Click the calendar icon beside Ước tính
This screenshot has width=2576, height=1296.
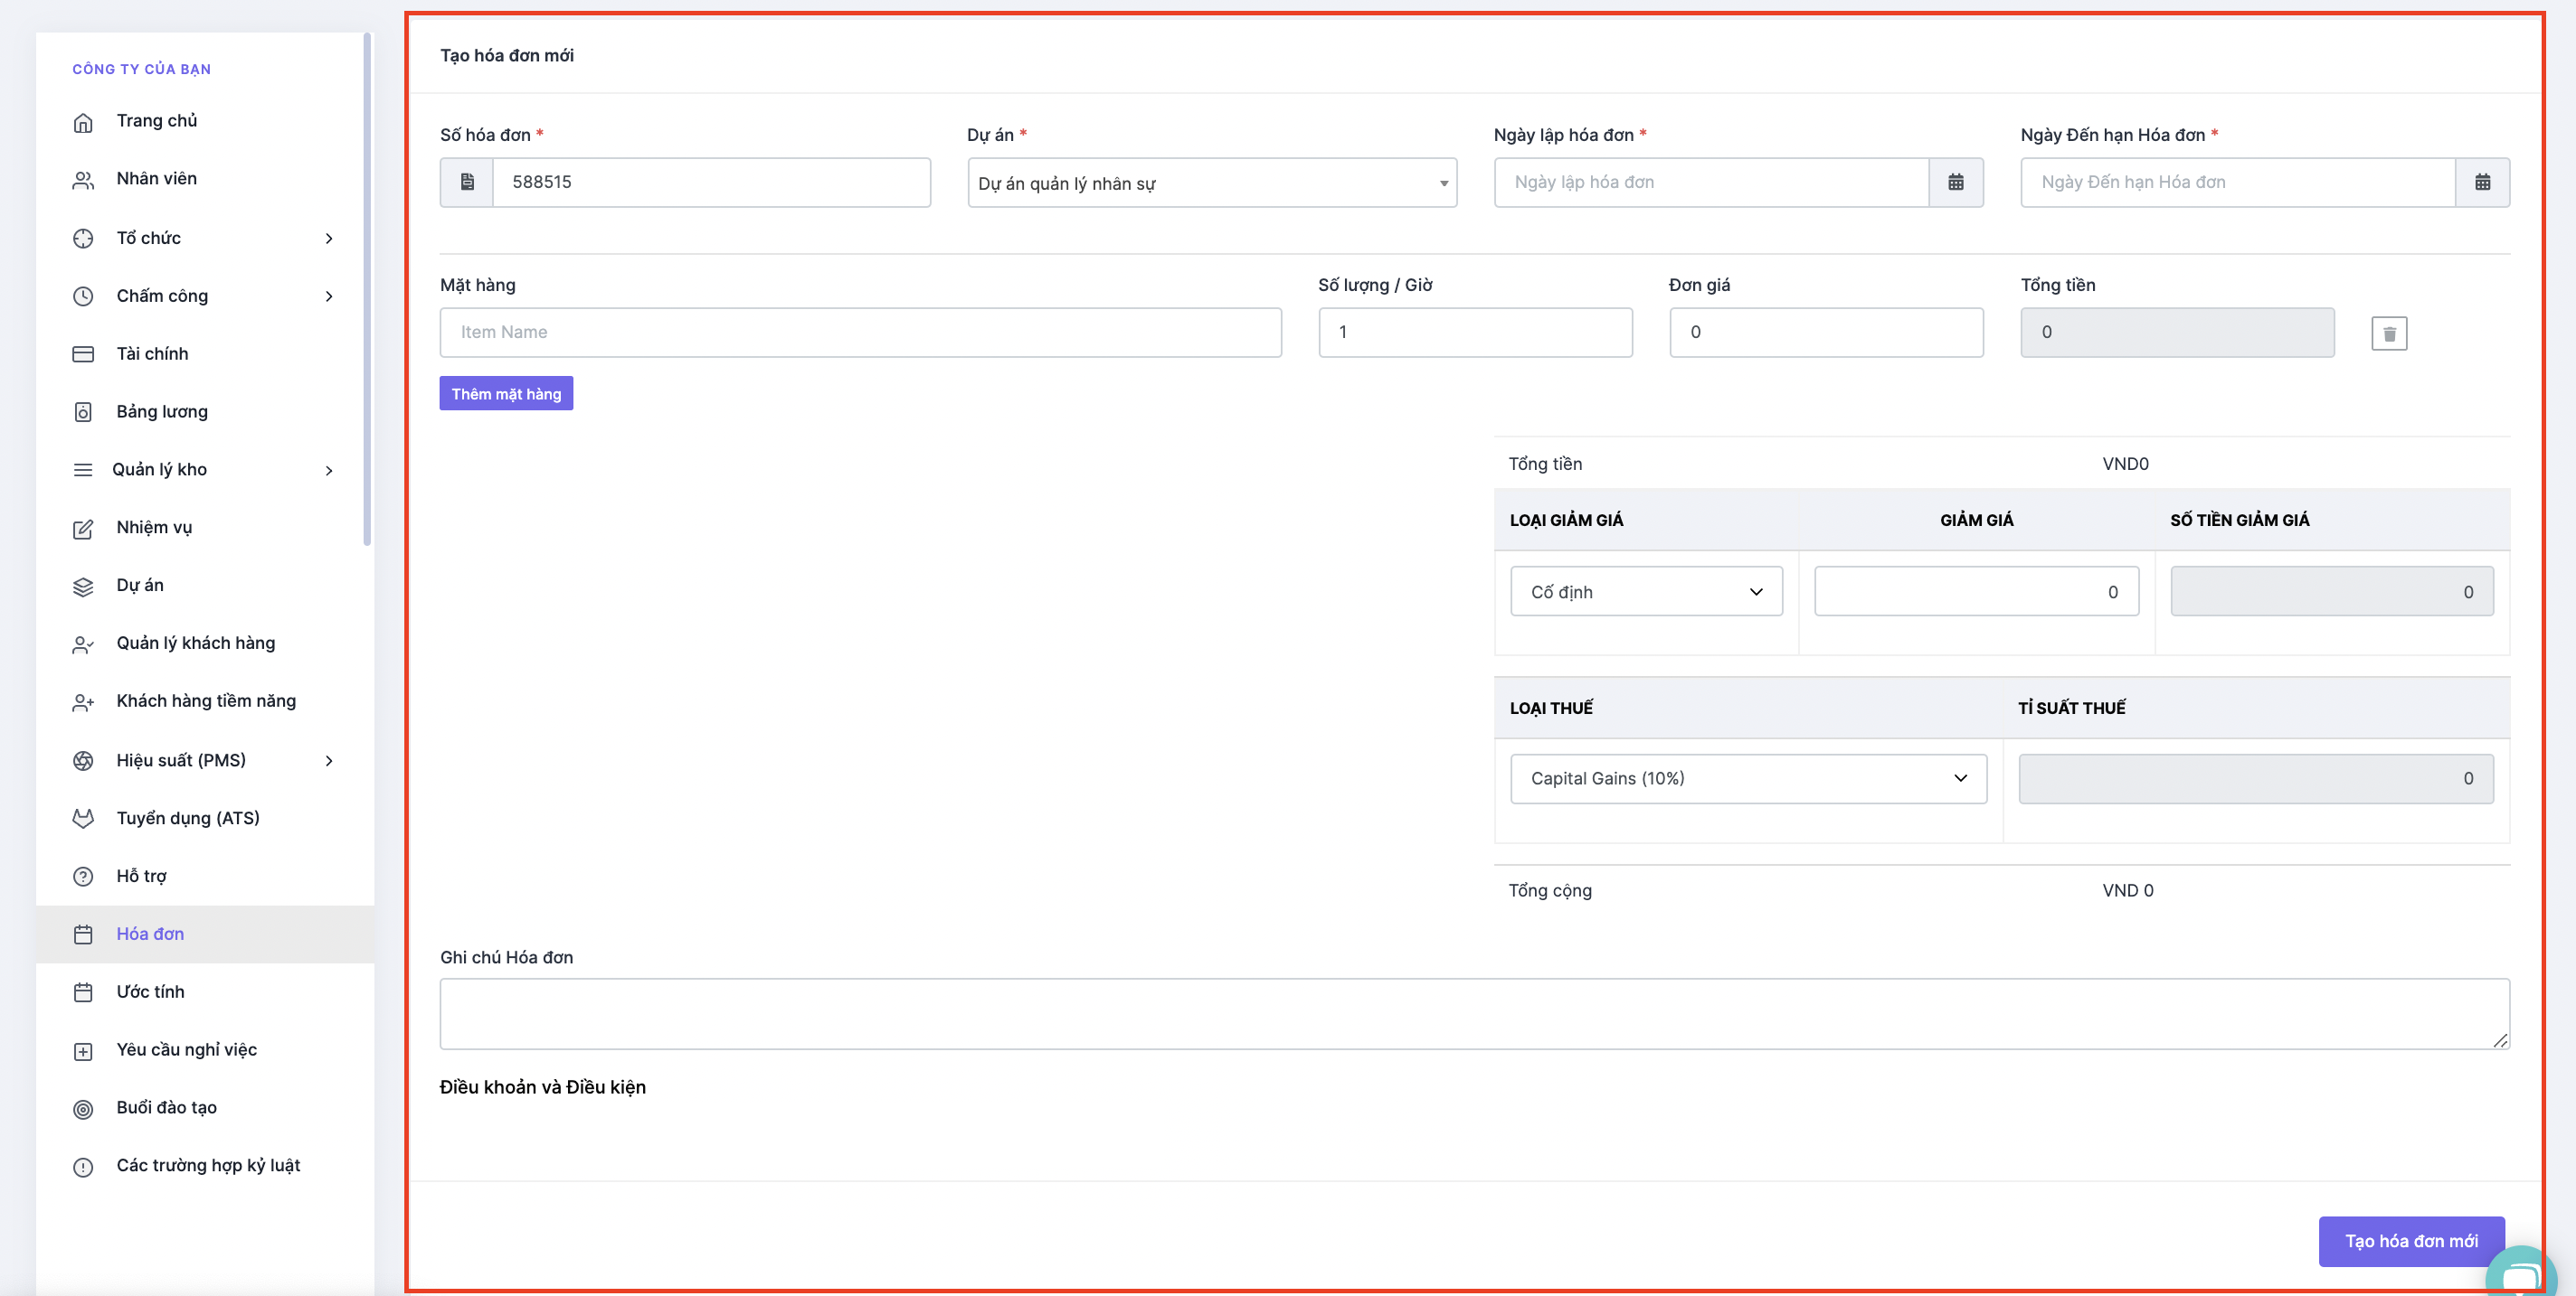point(83,992)
